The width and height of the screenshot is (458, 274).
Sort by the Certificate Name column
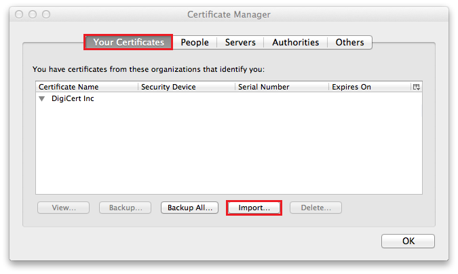tap(86, 87)
